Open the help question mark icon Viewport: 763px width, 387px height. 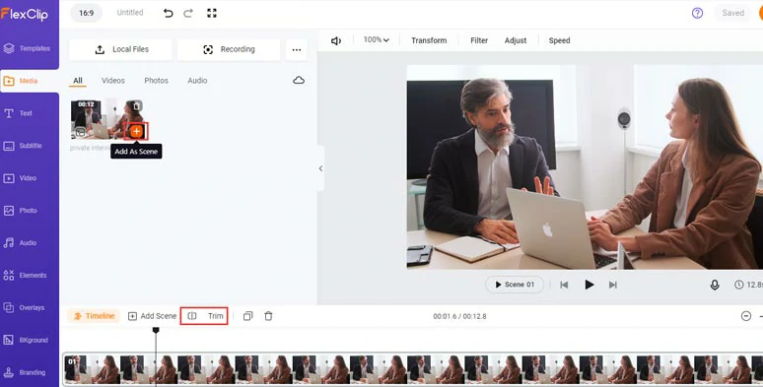(x=697, y=13)
